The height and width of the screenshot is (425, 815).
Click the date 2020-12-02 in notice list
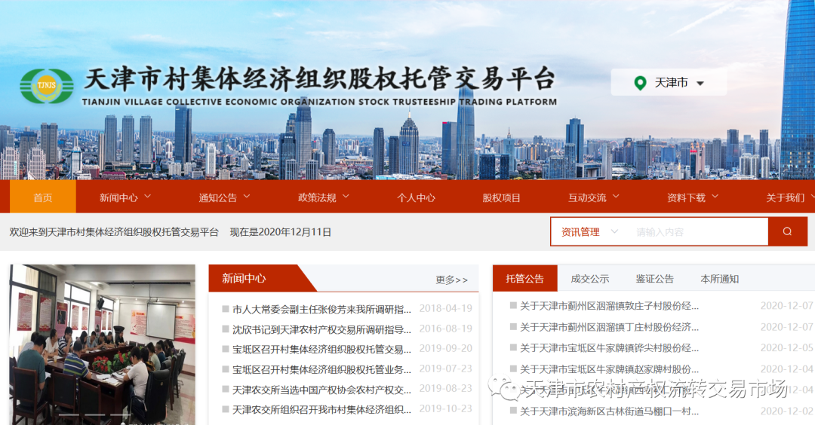coord(787,411)
